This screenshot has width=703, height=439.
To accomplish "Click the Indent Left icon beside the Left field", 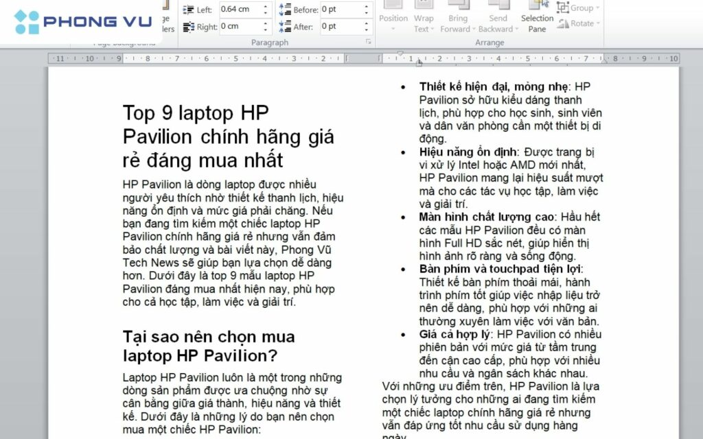I will click(189, 10).
